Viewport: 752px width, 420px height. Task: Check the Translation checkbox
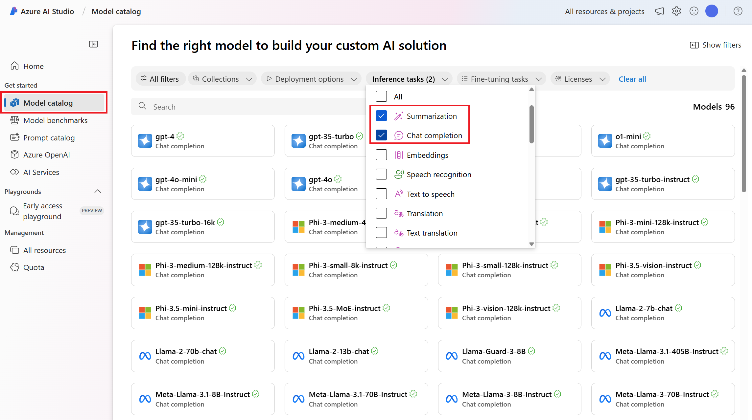point(381,213)
